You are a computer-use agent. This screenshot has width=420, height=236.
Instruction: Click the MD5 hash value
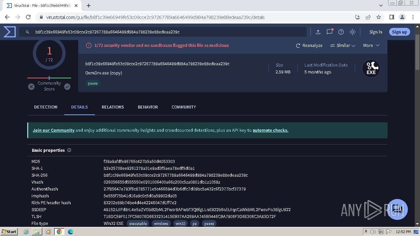[x=139, y=161]
